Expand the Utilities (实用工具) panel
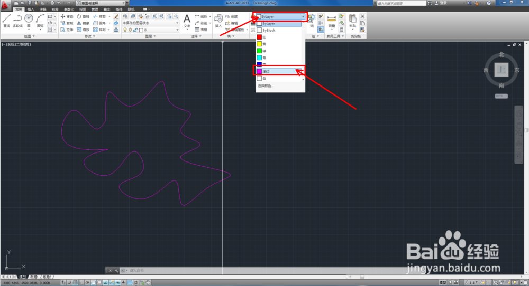Viewport: 529px width, 286px height. 335,36
